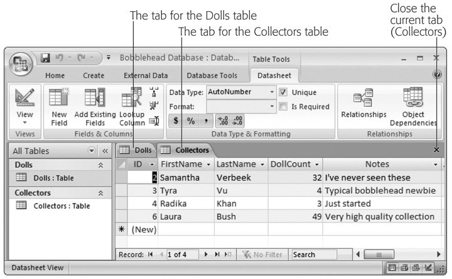Click the New Field icon
Viewport: 452px width, 279px height.
click(x=59, y=97)
